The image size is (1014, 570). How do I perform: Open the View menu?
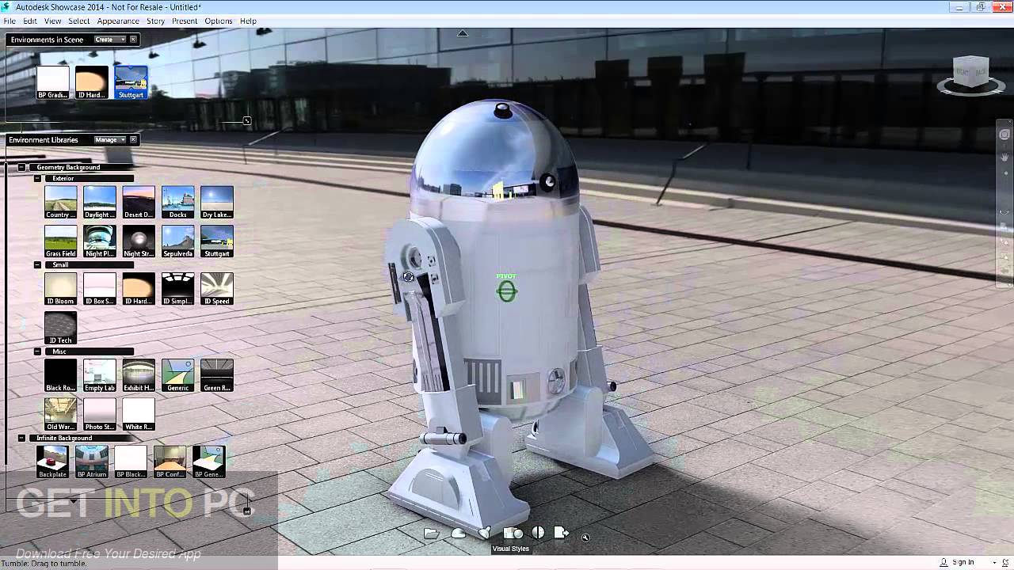(52, 21)
